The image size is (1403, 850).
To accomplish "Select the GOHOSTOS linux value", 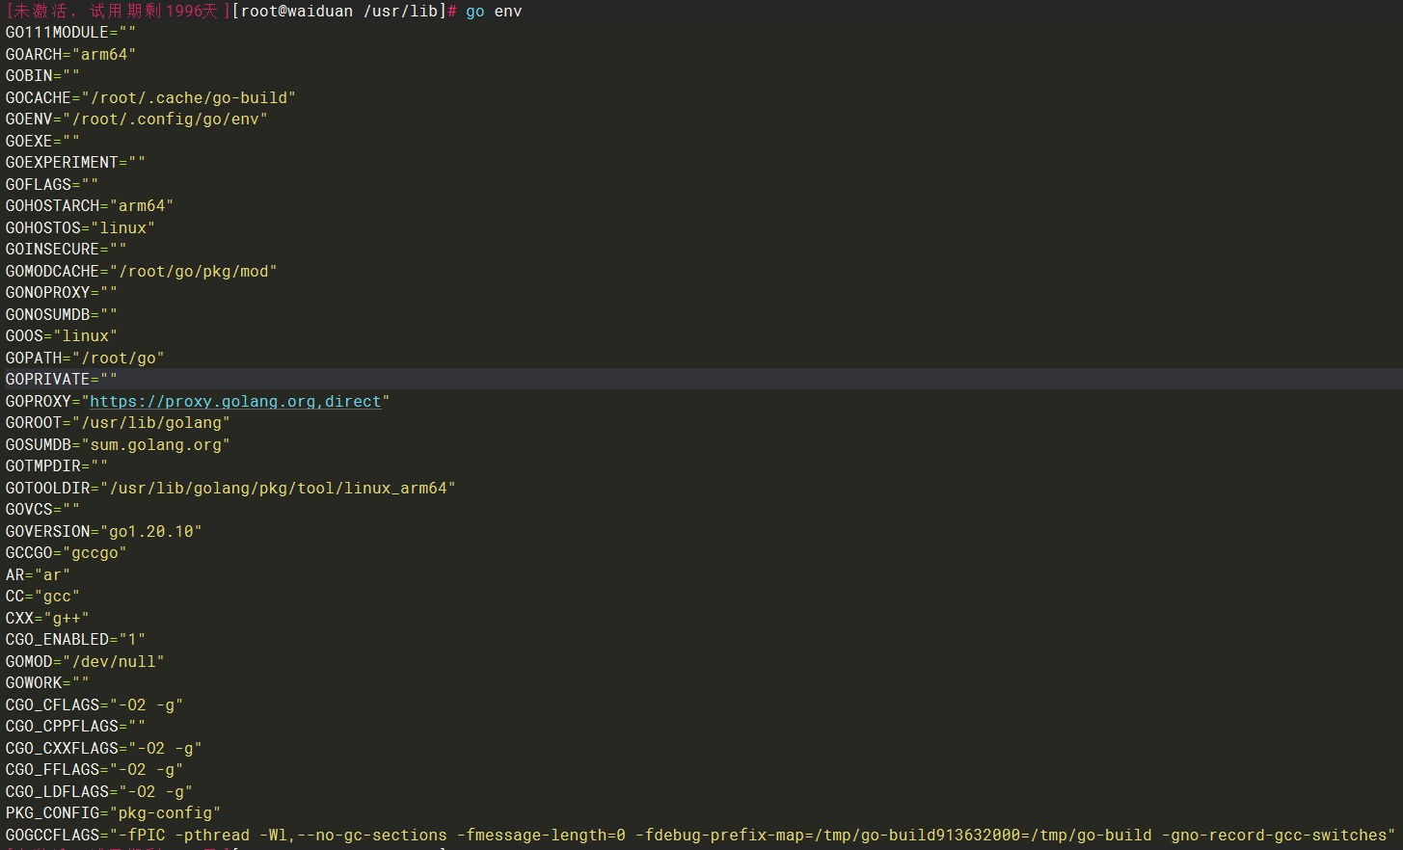I will pyautogui.click(x=126, y=227).
